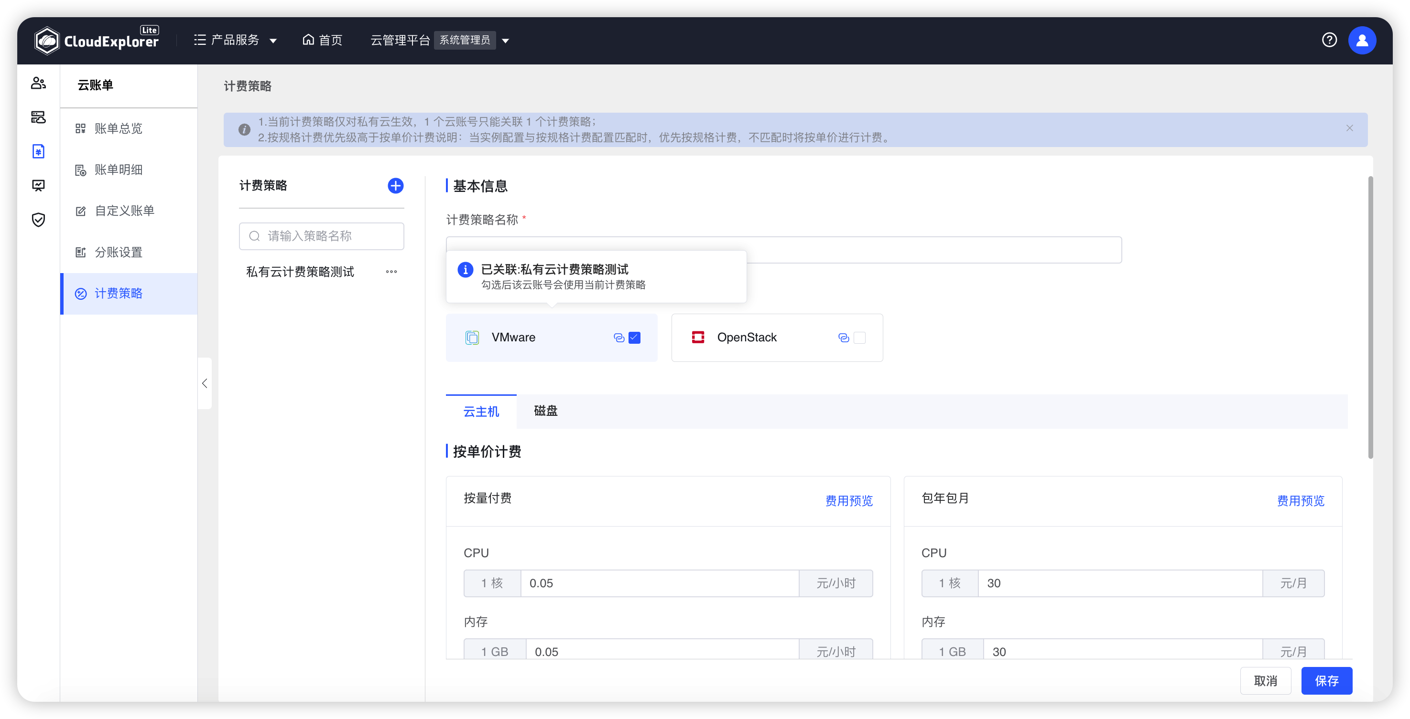Click the OpenStack link icon
This screenshot has height=719, width=1410.
coord(844,338)
